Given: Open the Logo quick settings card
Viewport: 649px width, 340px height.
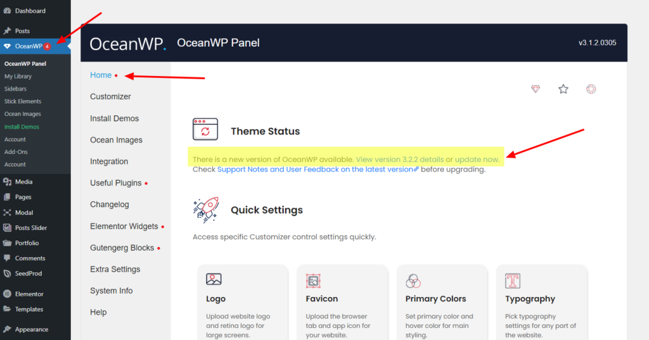Looking at the screenshot, I should (x=243, y=303).
